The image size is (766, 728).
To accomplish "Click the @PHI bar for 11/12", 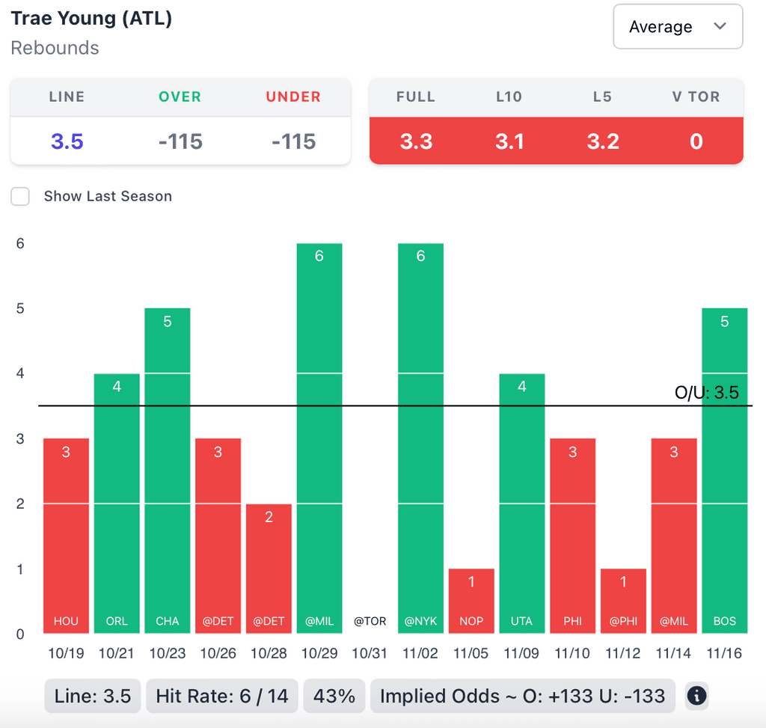I will coord(623,601).
